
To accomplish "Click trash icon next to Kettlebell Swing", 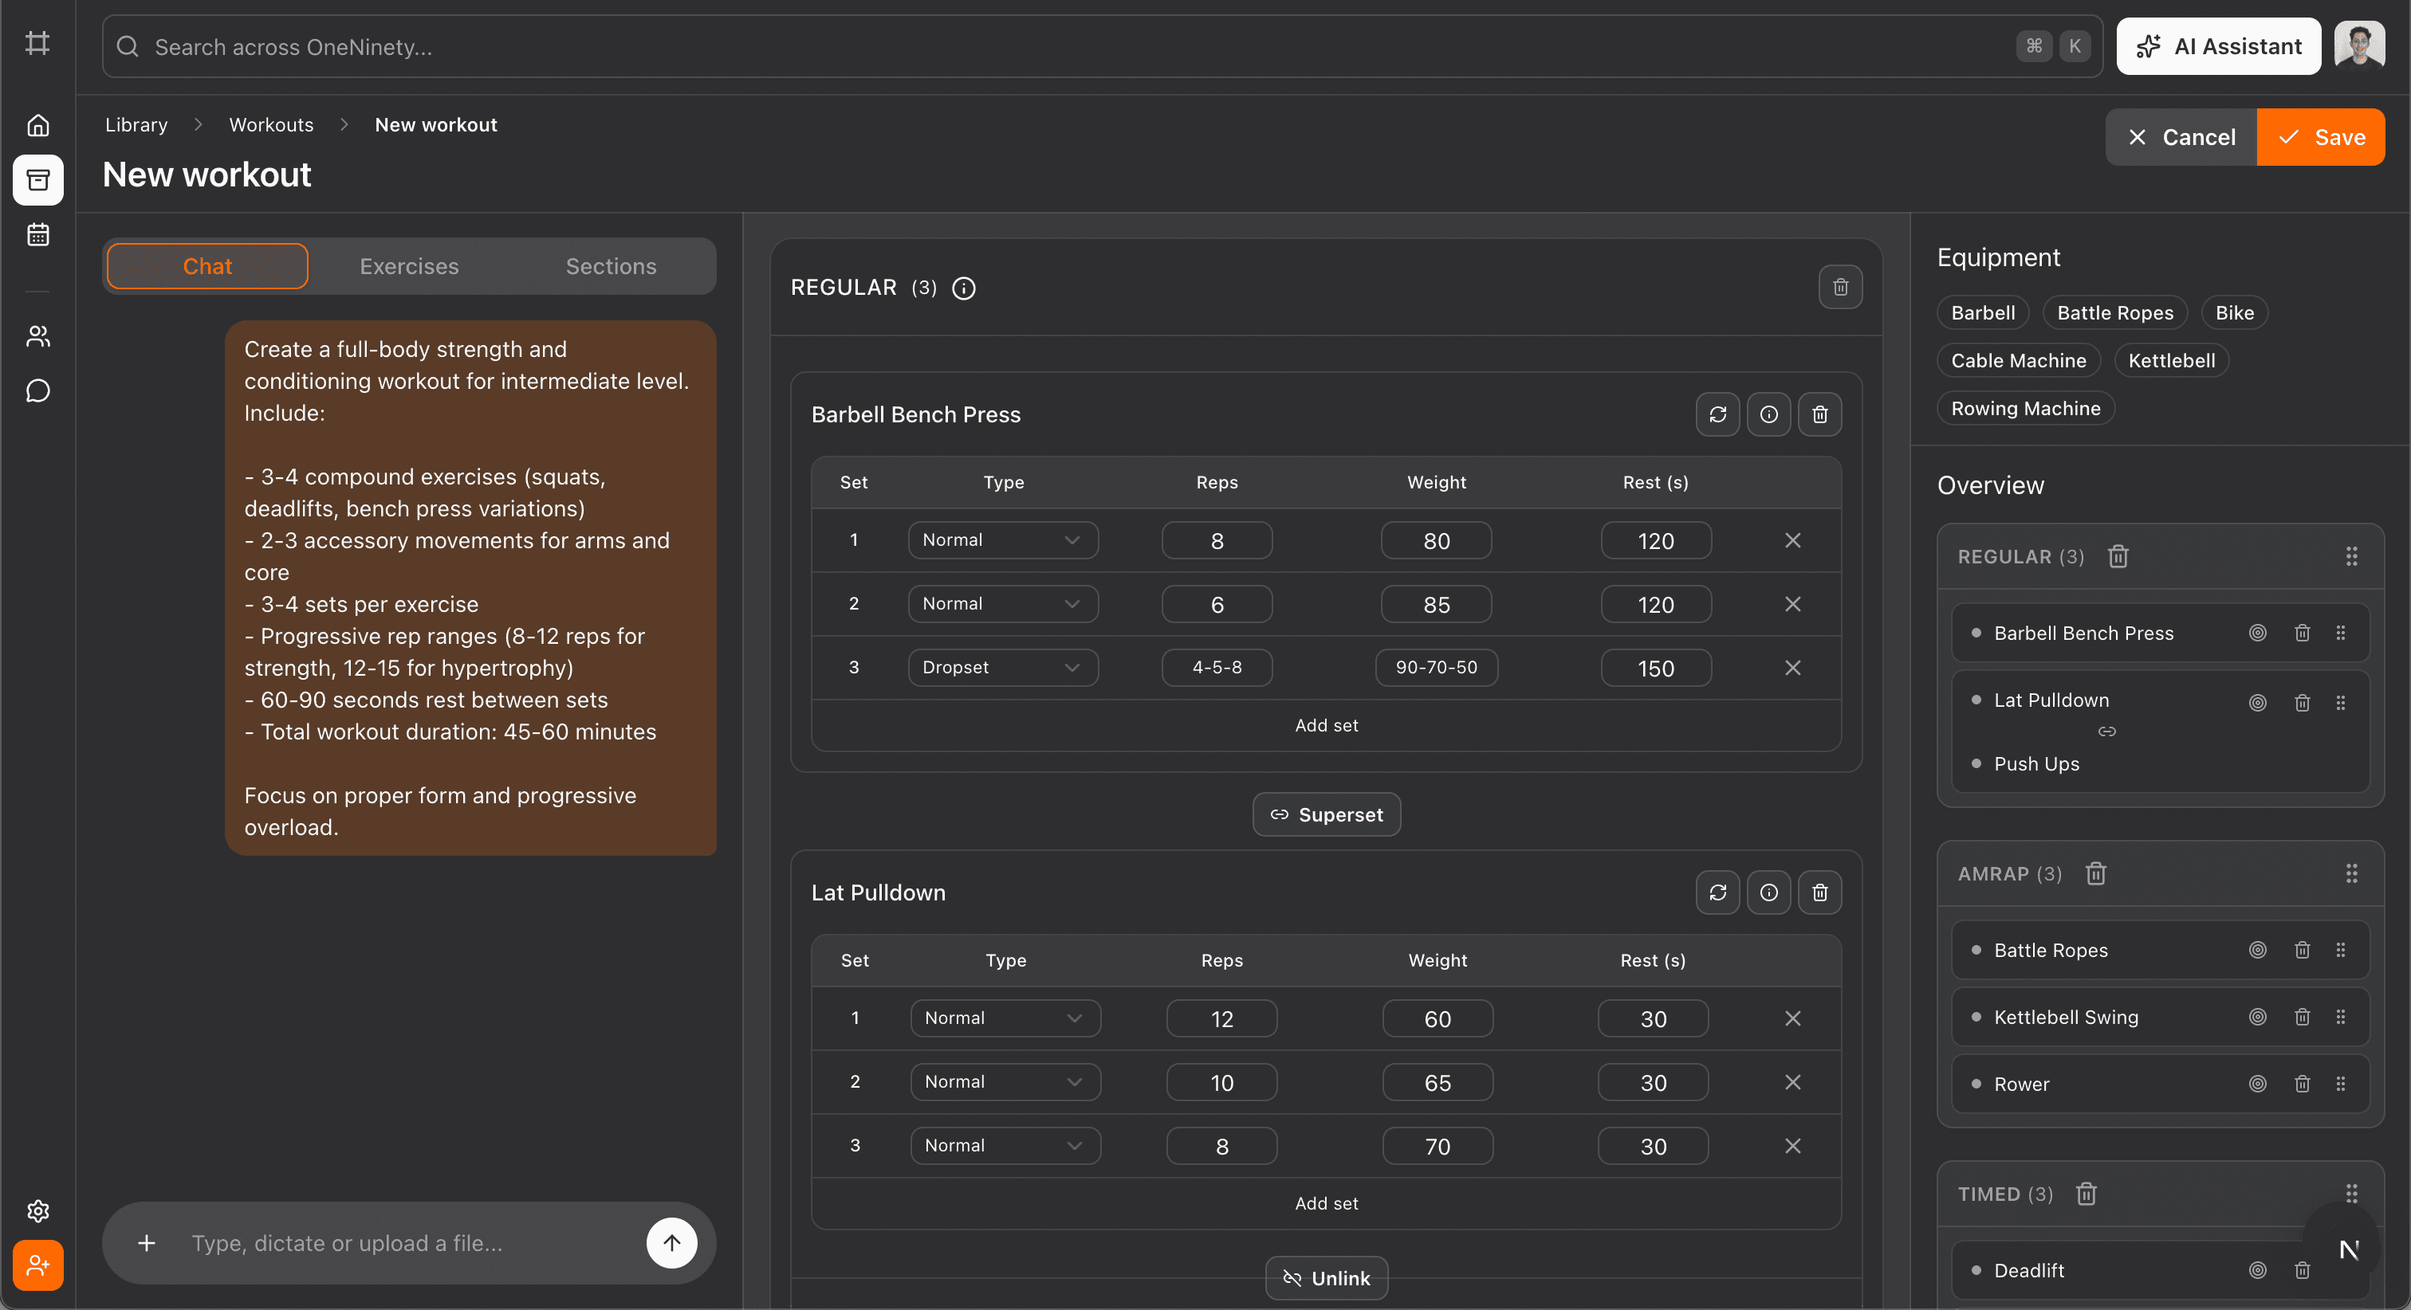I will pyautogui.click(x=2302, y=1017).
